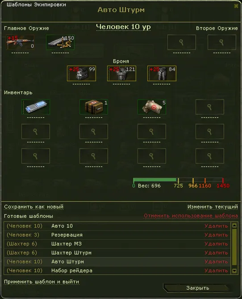The image size is (242, 299).
Task: Click the bandage pack inventory item
Action: tap(152, 107)
